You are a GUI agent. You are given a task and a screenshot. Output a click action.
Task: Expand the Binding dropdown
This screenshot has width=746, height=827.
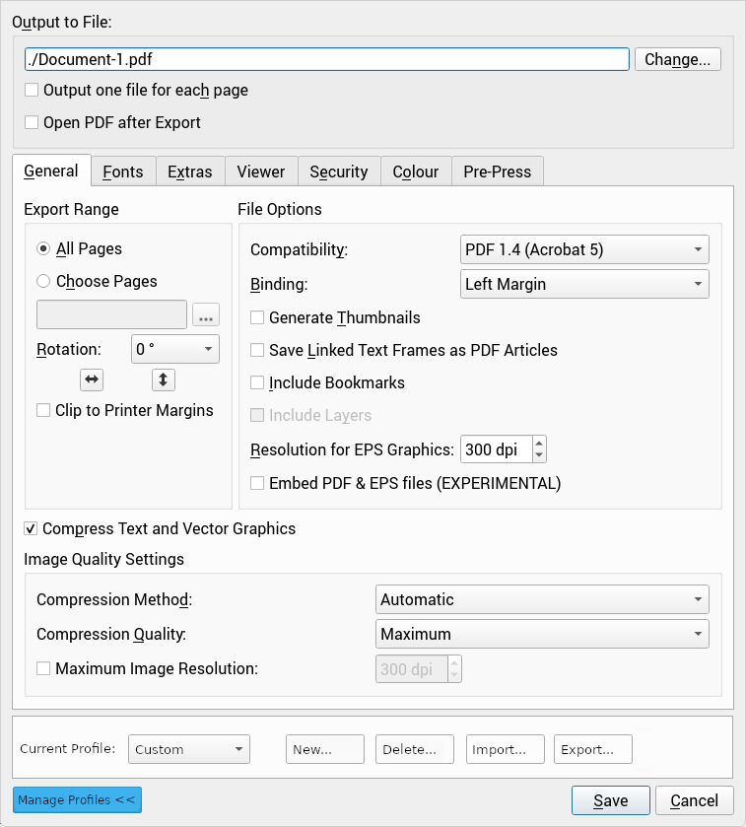tap(584, 285)
